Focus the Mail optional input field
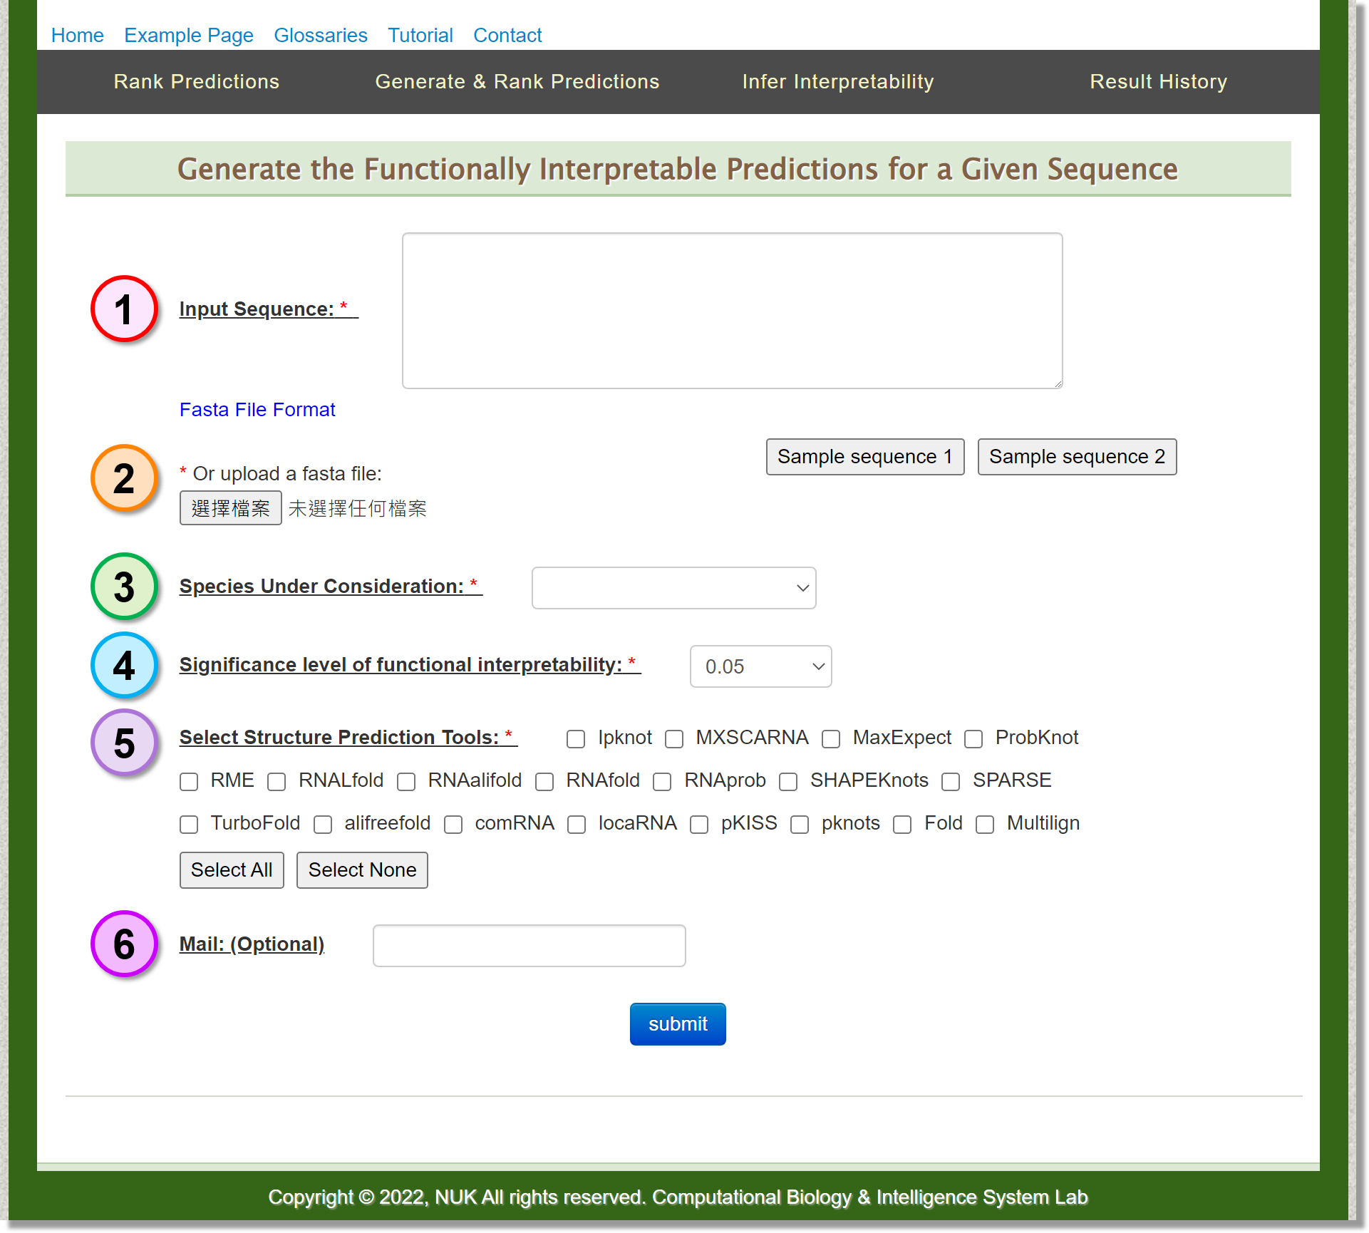This screenshot has height=1233, width=1369. [529, 946]
